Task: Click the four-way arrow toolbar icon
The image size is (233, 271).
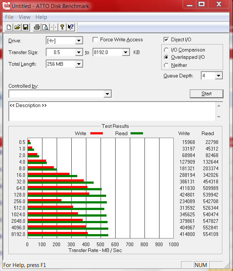Action: 54,27
